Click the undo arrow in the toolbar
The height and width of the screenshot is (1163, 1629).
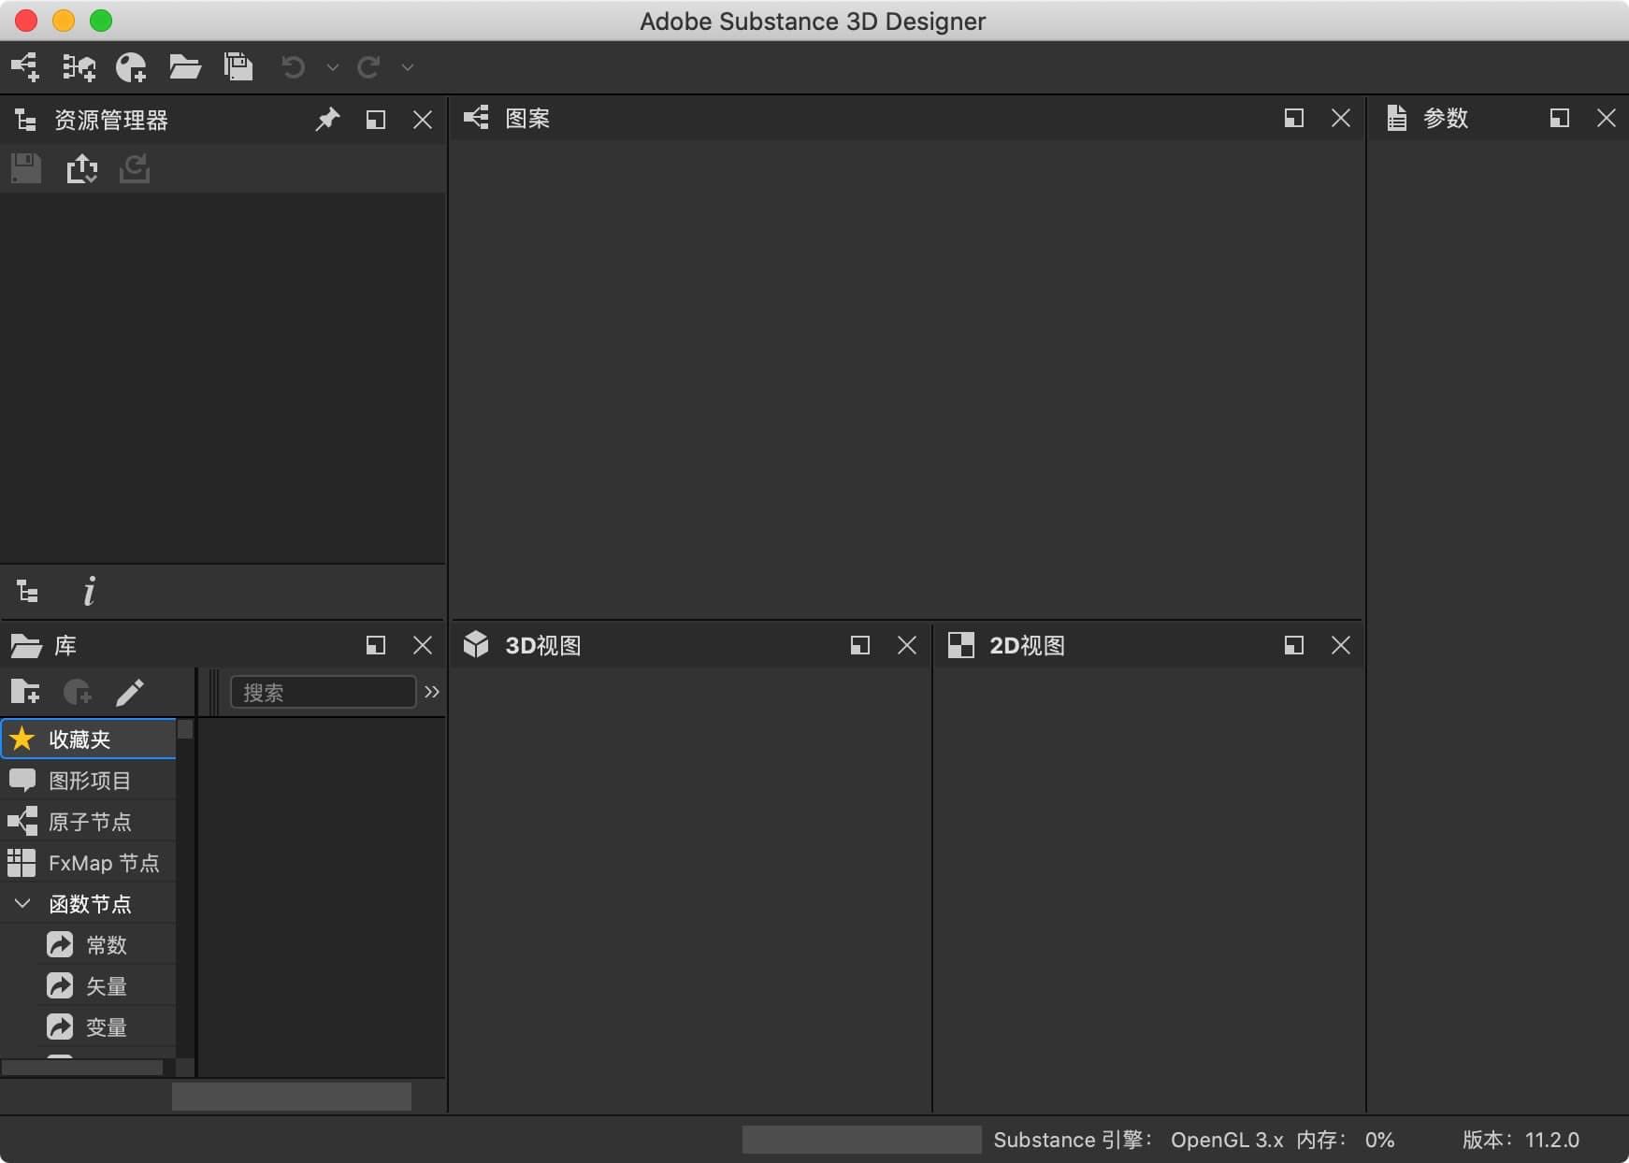(x=293, y=67)
